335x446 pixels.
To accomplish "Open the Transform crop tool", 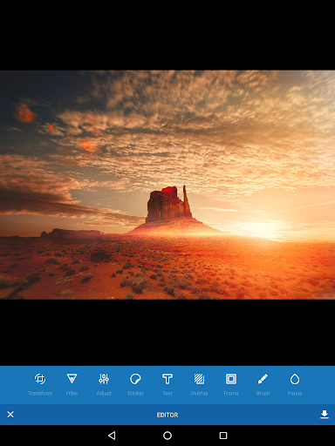I will point(40,379).
